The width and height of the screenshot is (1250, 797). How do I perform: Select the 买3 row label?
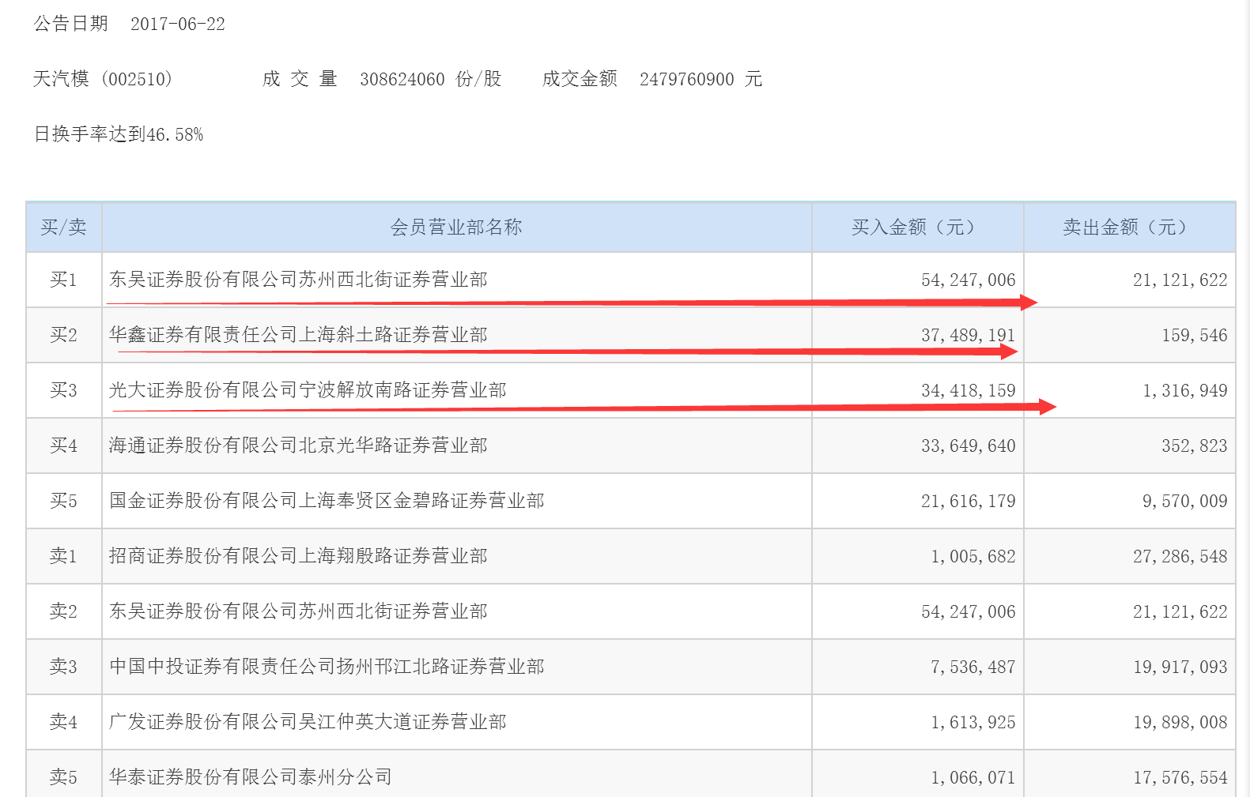[x=63, y=390]
